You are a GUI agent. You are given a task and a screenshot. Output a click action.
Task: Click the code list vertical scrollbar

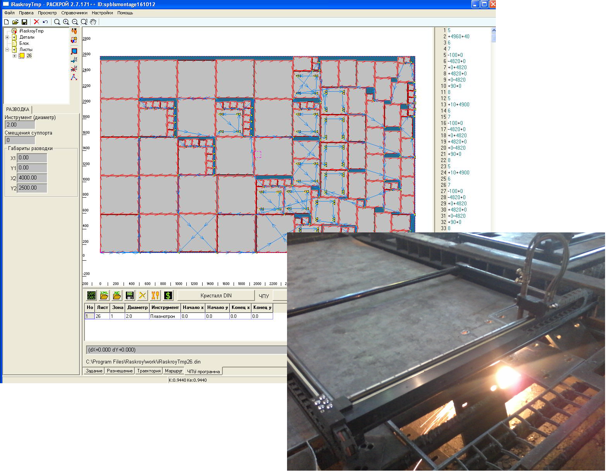point(494,130)
